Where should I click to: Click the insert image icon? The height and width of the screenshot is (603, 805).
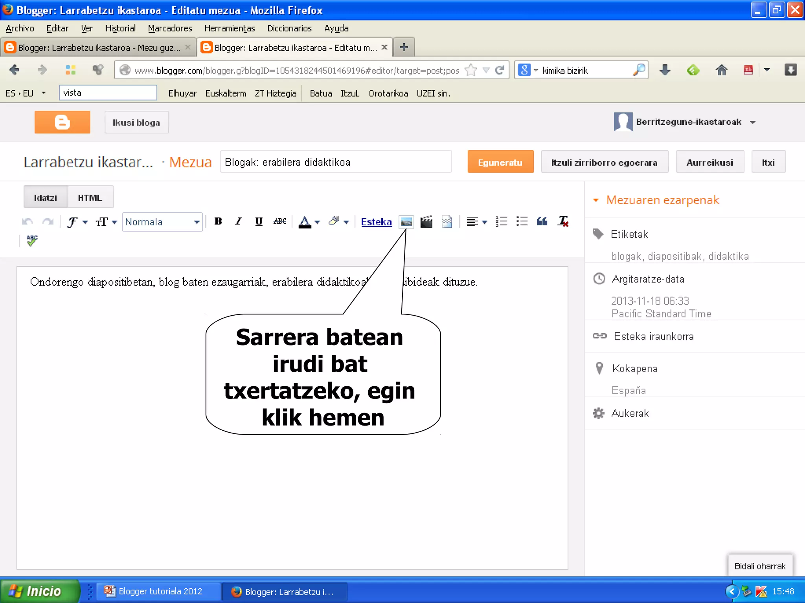406,222
